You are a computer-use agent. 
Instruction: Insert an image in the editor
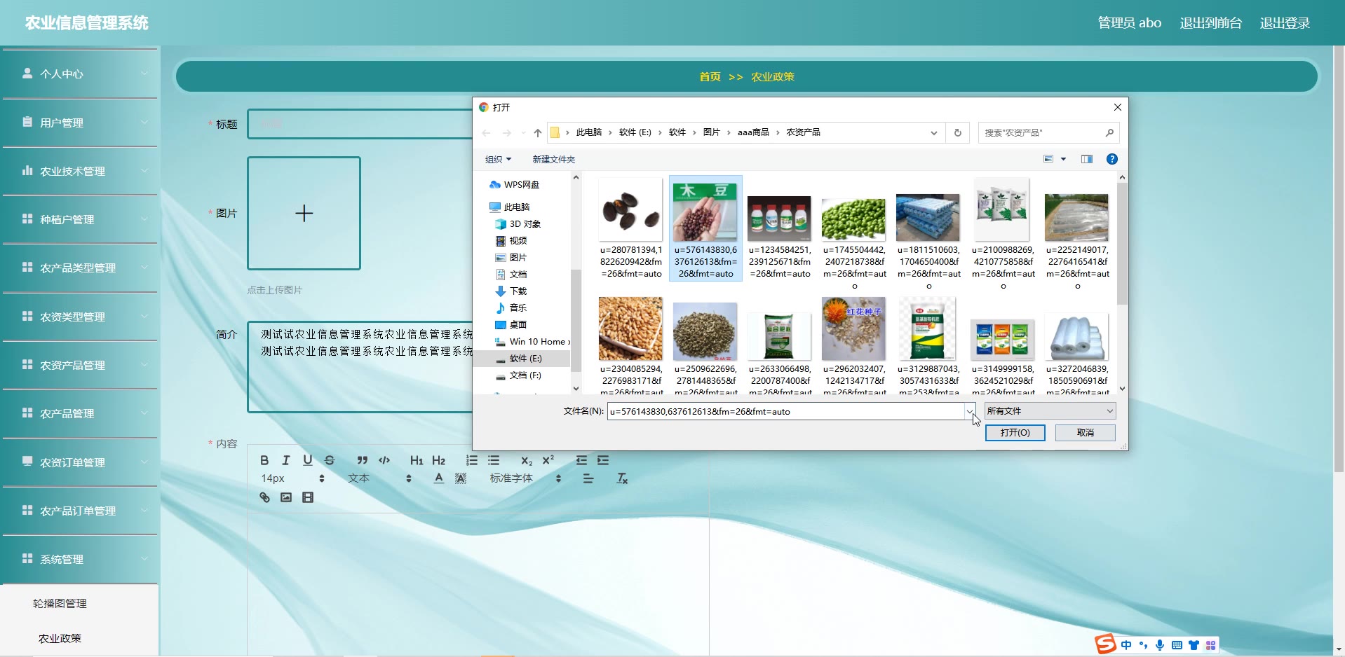pos(286,497)
